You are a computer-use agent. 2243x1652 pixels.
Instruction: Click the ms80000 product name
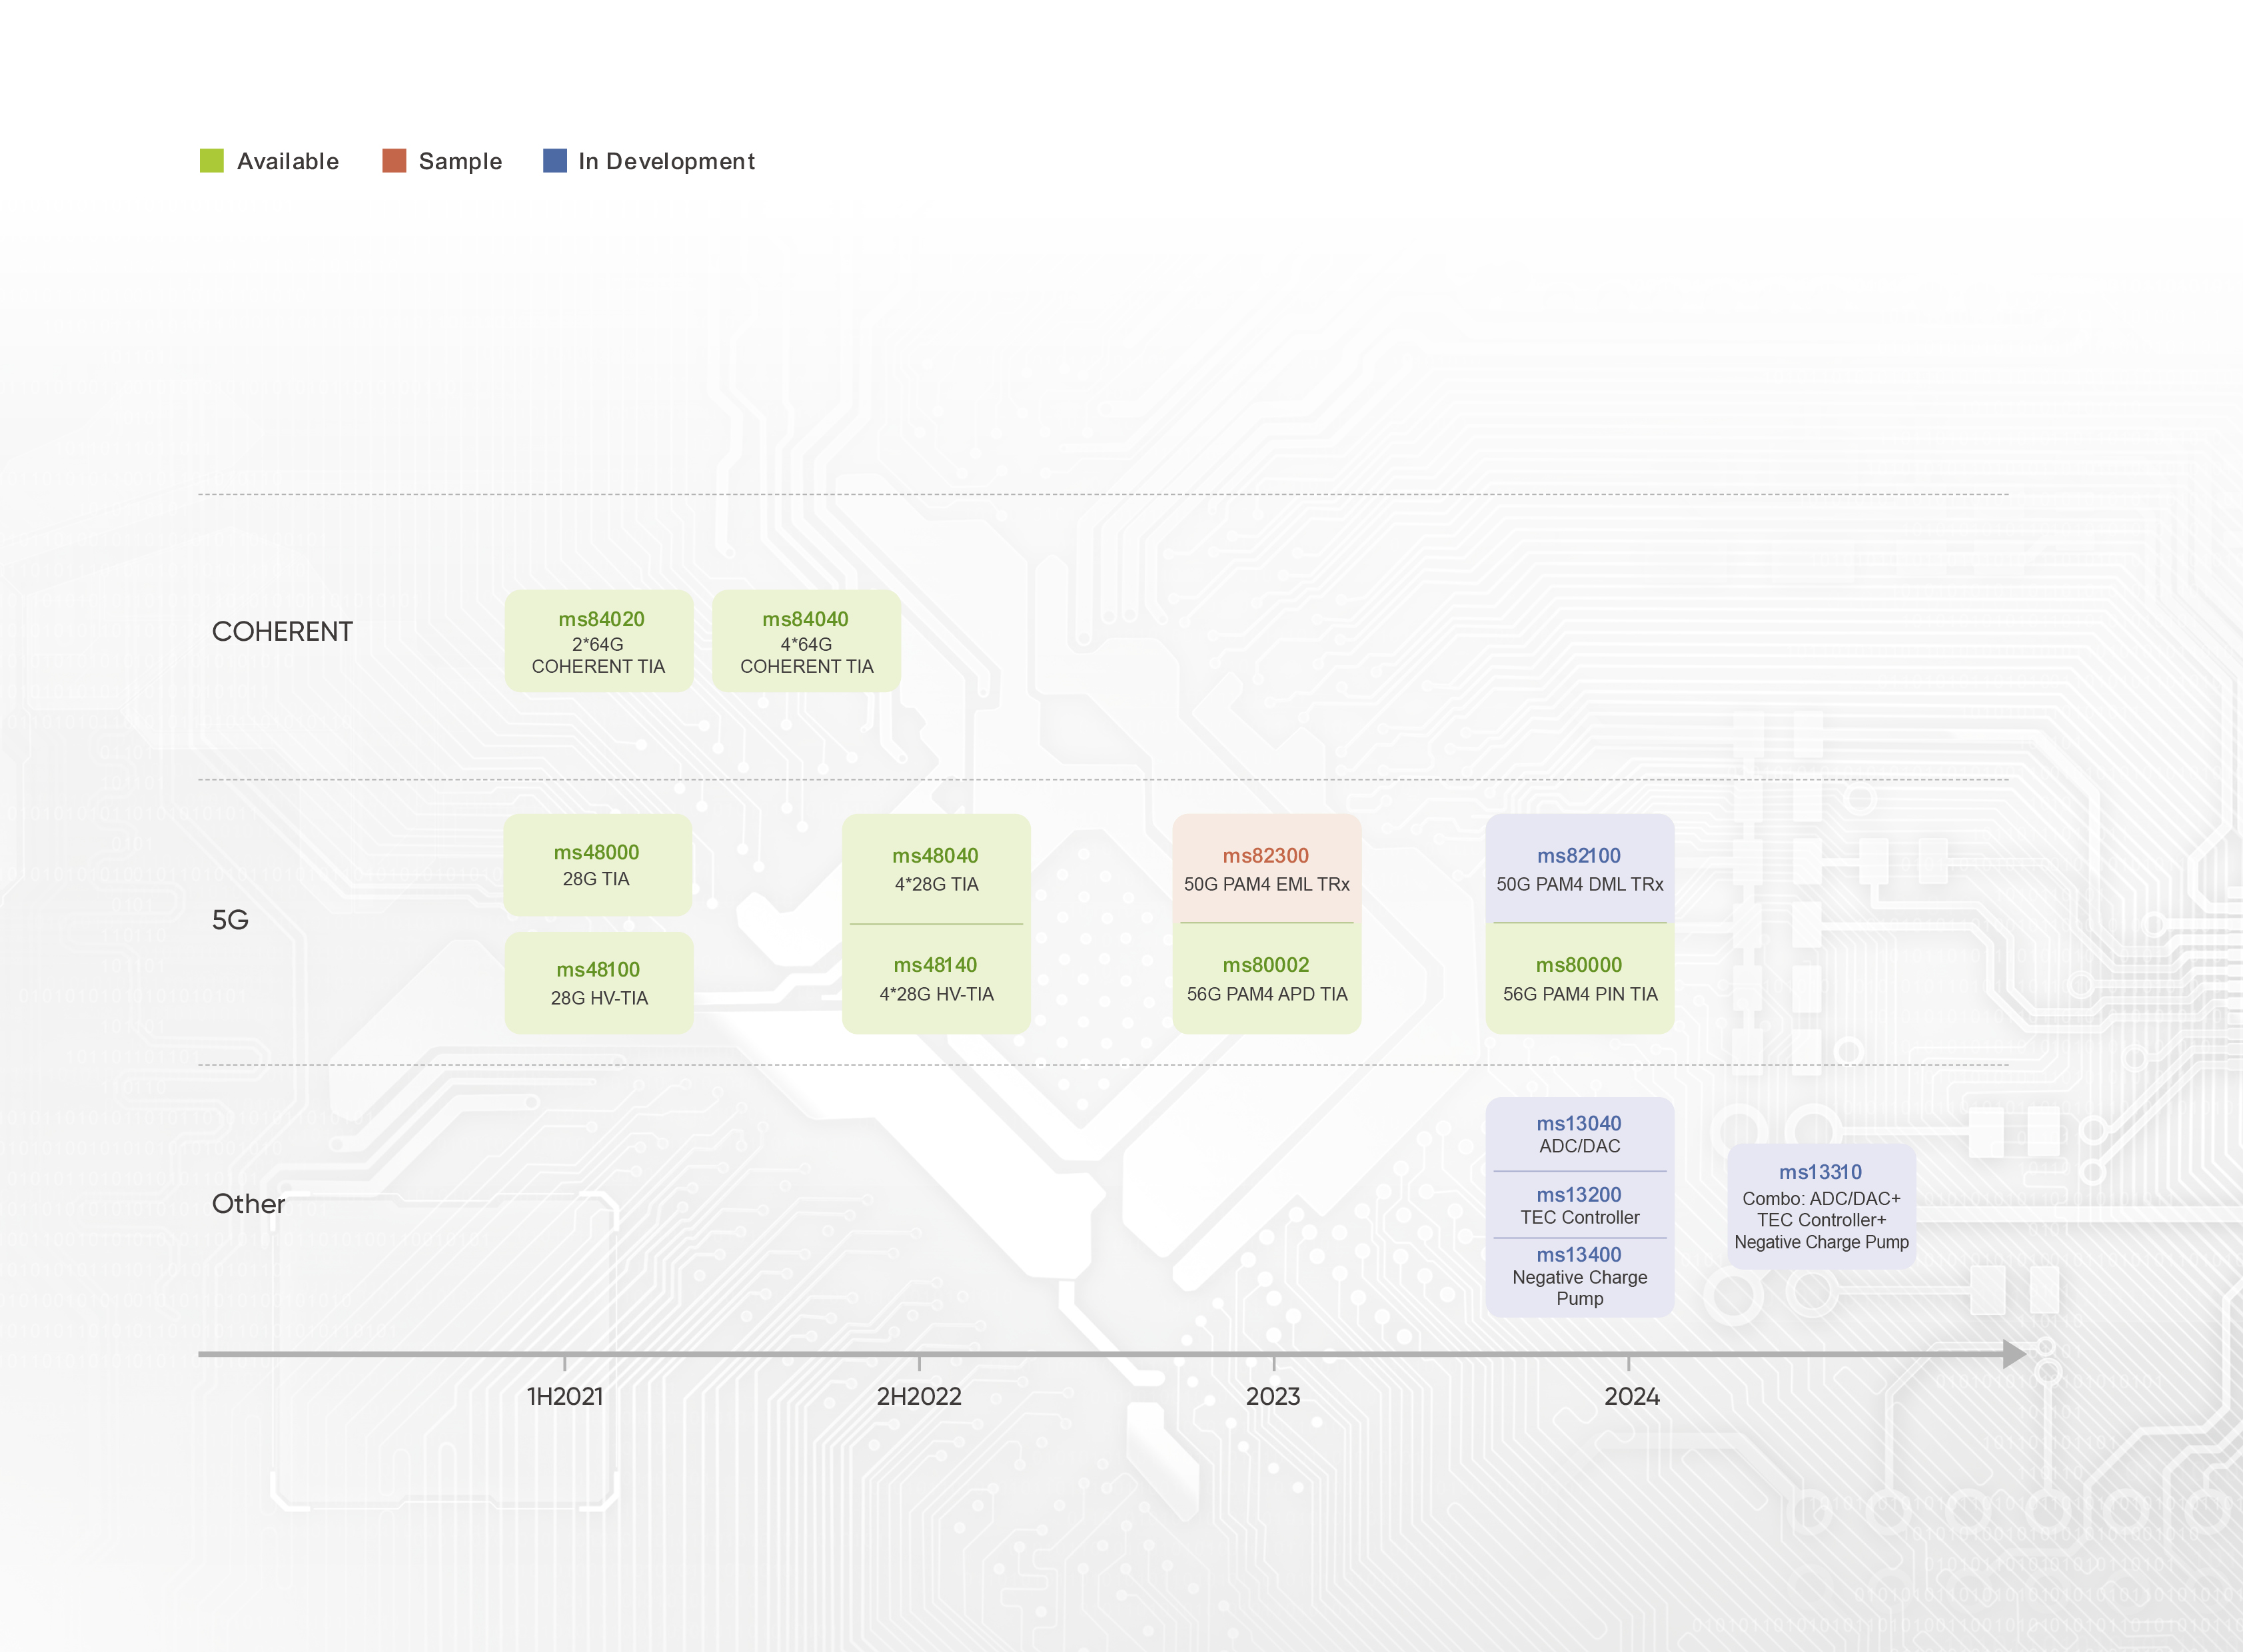(1579, 965)
